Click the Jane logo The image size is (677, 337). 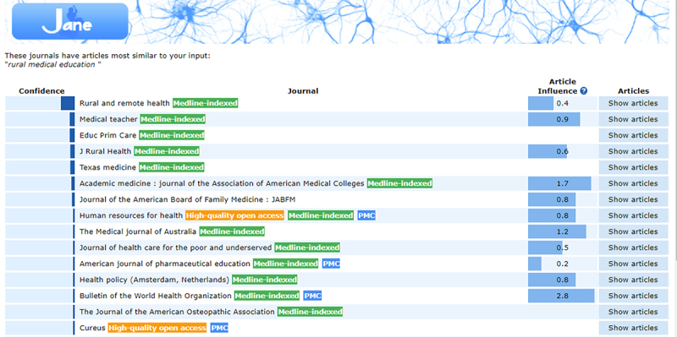point(70,22)
